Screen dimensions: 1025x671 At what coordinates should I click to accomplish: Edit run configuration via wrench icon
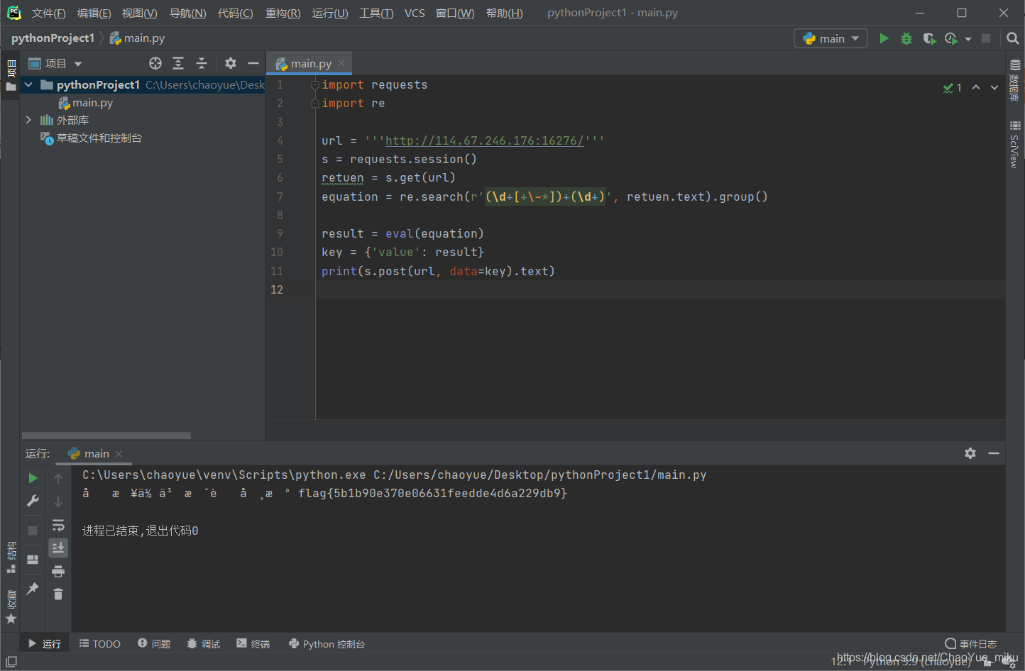(x=32, y=501)
